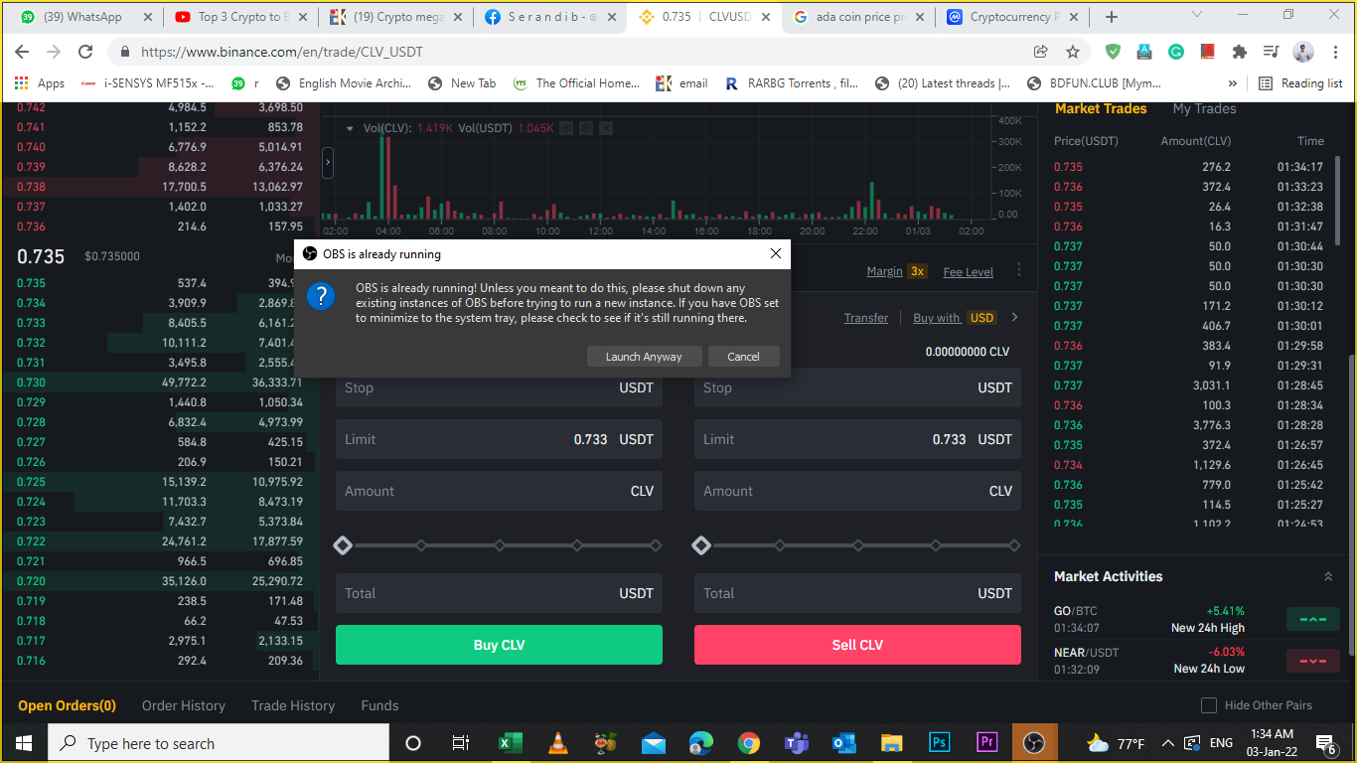Click the sell amount percentage slider handle

(701, 545)
